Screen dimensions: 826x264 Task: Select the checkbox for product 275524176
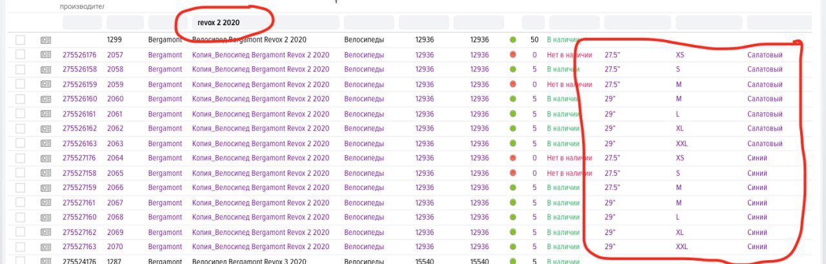click(20, 261)
